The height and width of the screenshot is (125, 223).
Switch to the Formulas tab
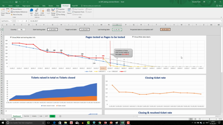(36, 6)
